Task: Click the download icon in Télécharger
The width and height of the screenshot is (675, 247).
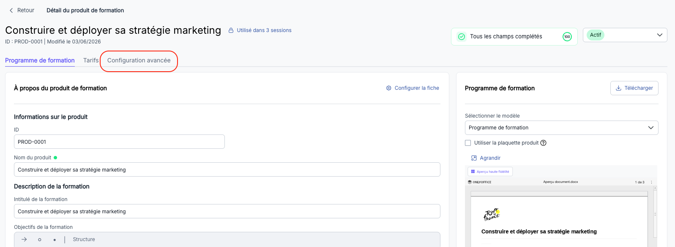Action: [x=619, y=88]
